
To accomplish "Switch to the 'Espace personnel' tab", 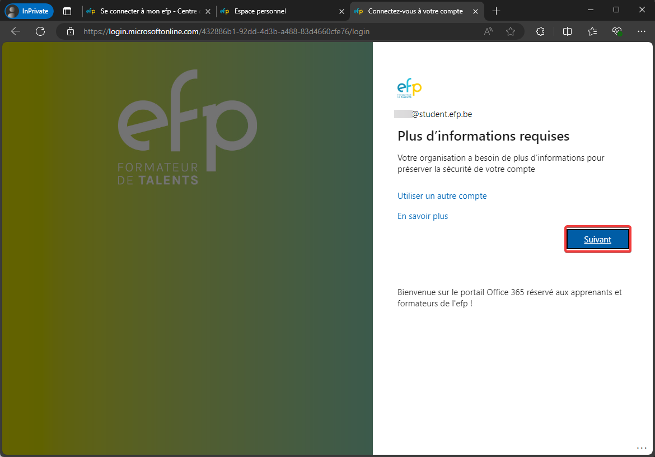I will click(x=282, y=11).
